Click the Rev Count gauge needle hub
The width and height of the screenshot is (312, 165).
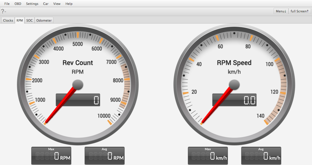77,85
